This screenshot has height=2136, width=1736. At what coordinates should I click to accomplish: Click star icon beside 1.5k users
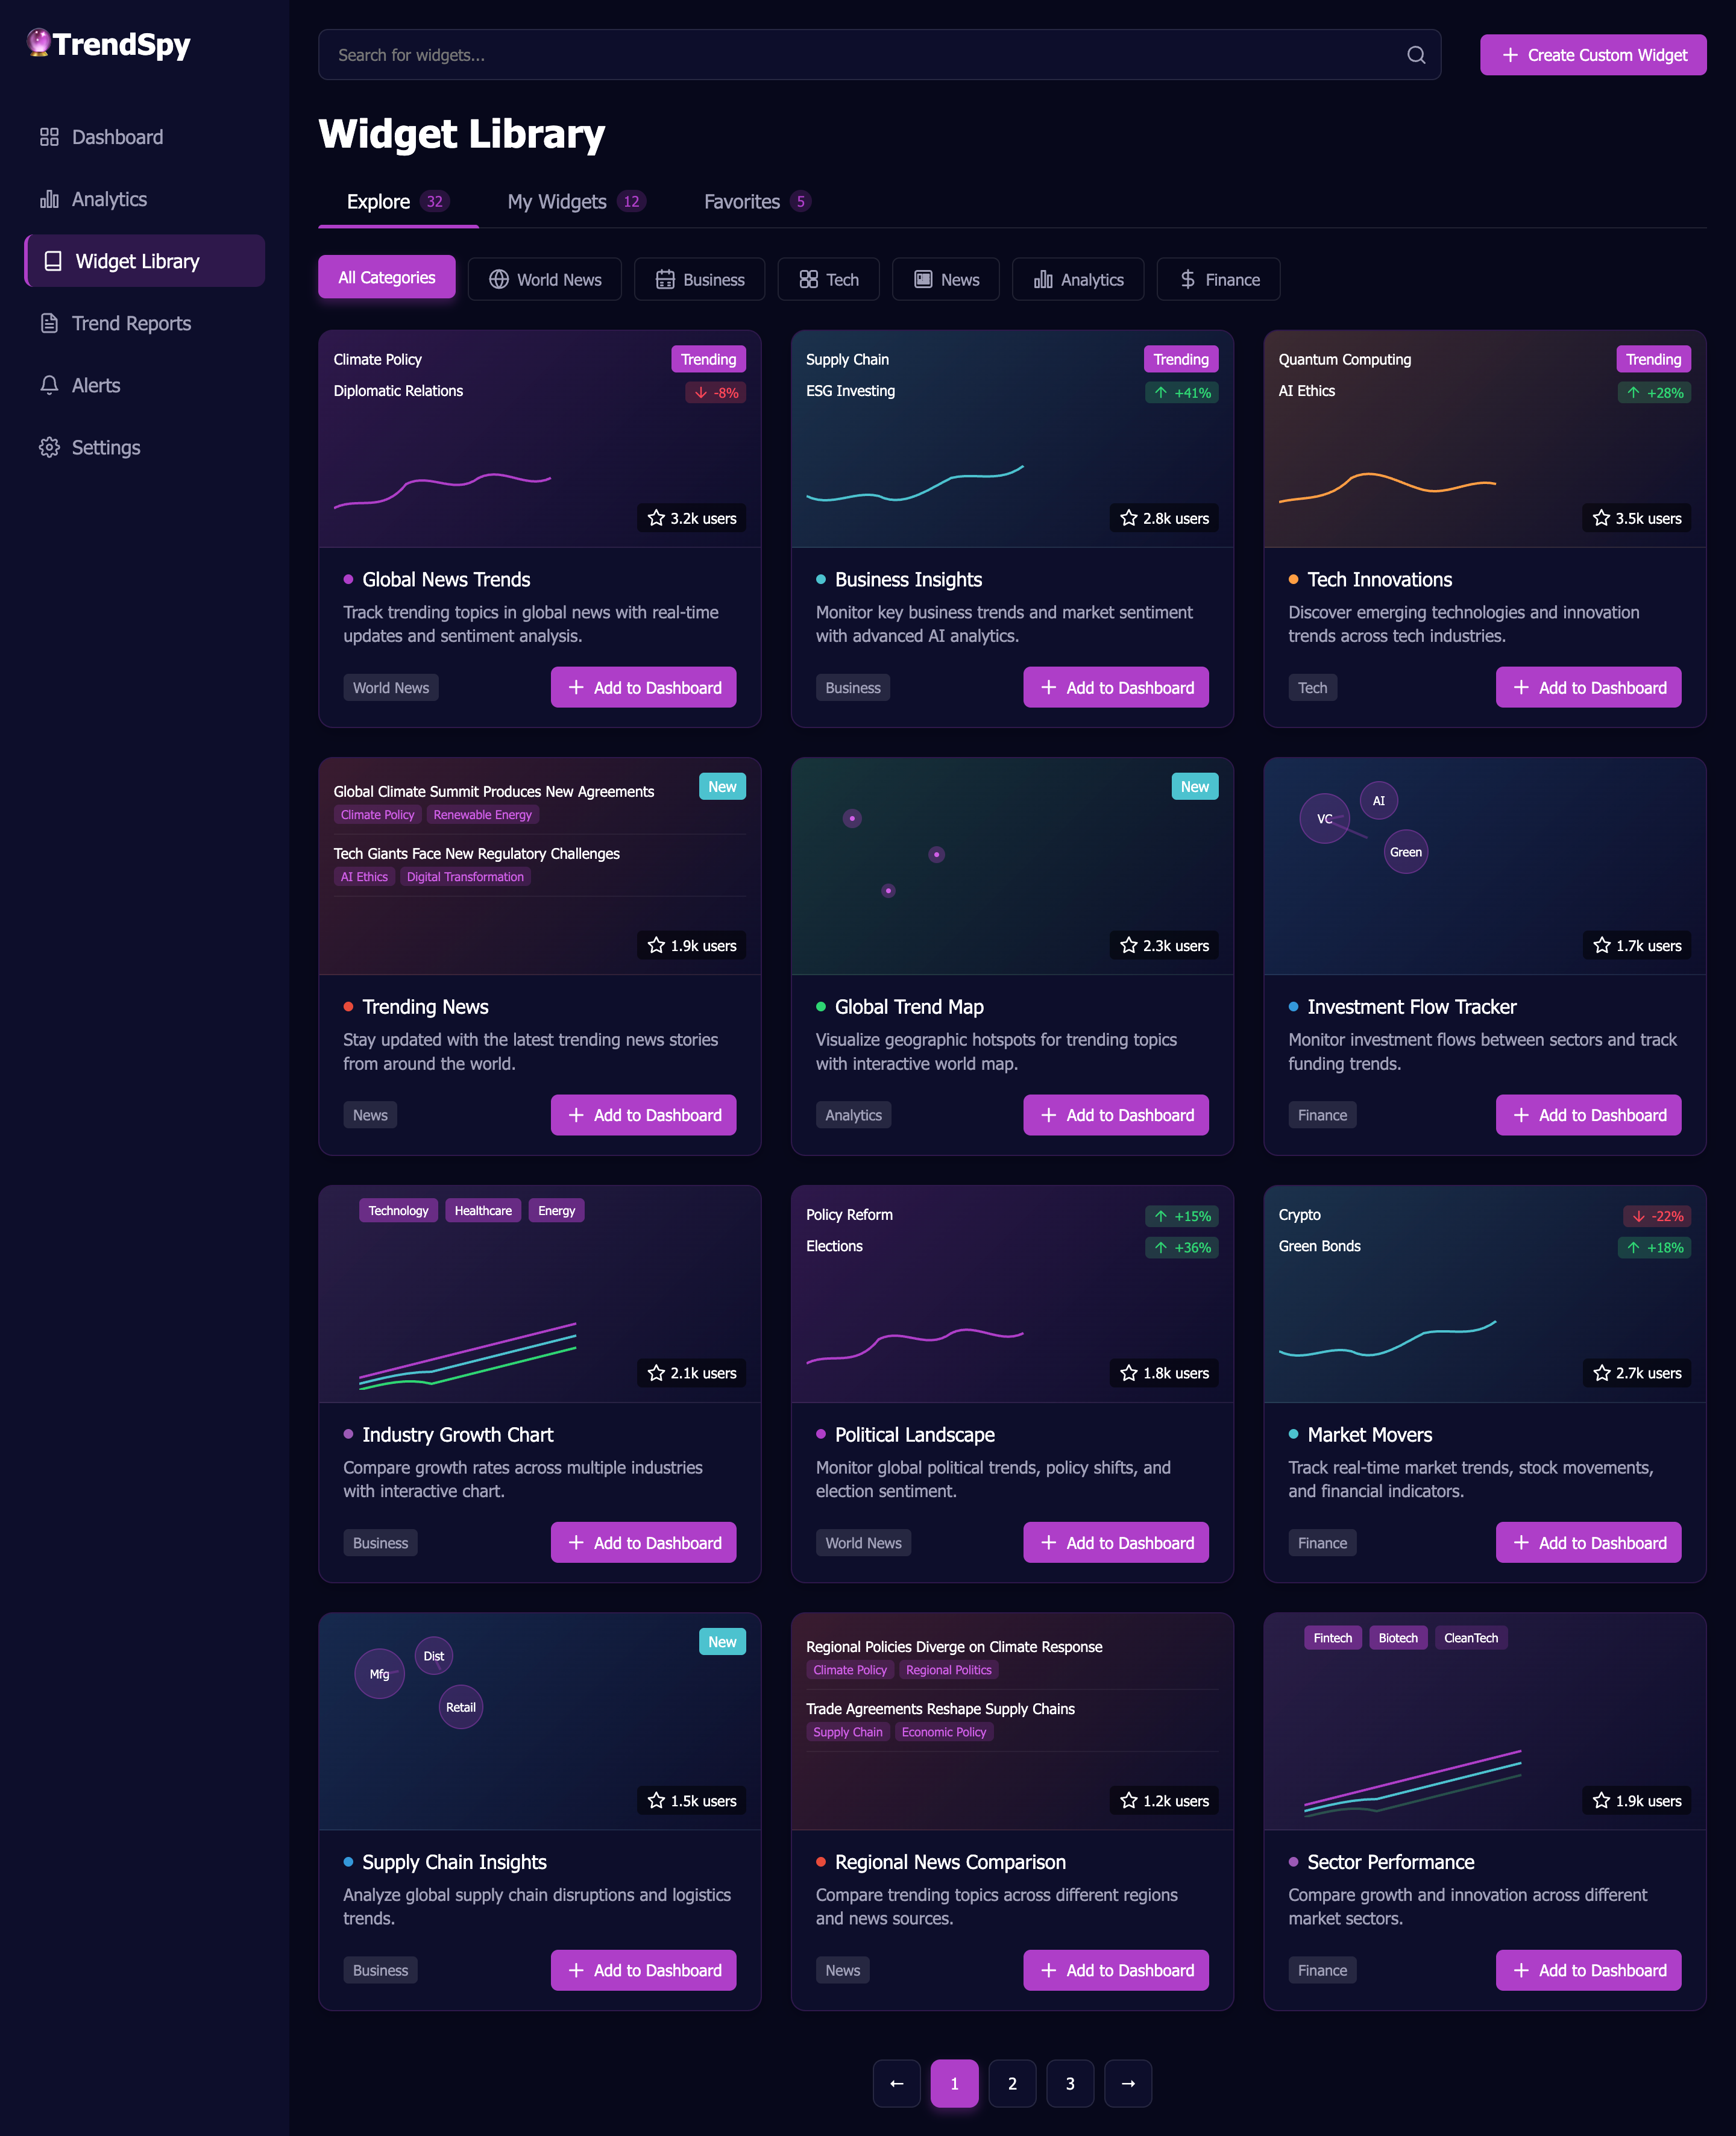click(x=656, y=1800)
